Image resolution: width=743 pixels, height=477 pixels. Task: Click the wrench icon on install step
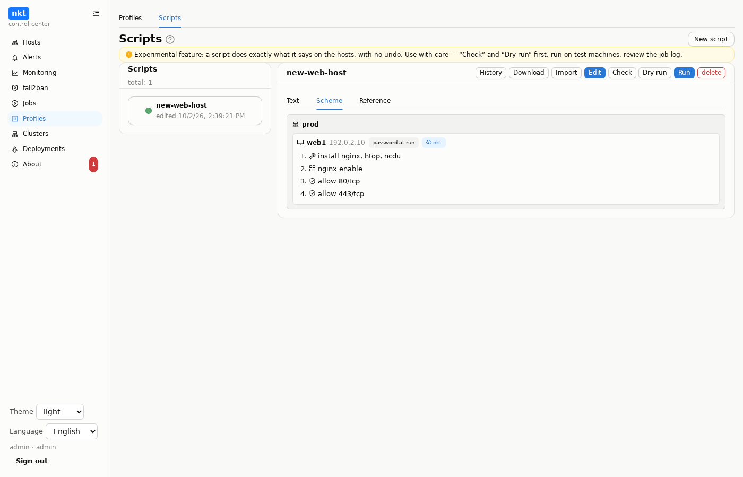[313, 156]
